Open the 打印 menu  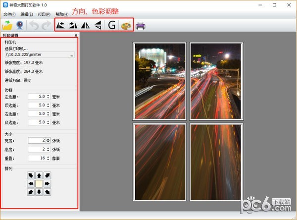44,14
